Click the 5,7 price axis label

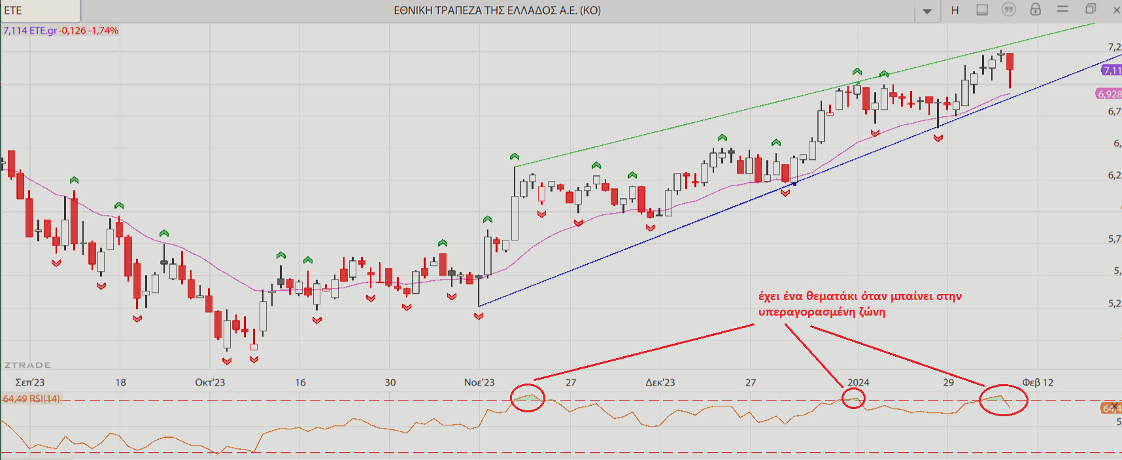pyautogui.click(x=1114, y=239)
